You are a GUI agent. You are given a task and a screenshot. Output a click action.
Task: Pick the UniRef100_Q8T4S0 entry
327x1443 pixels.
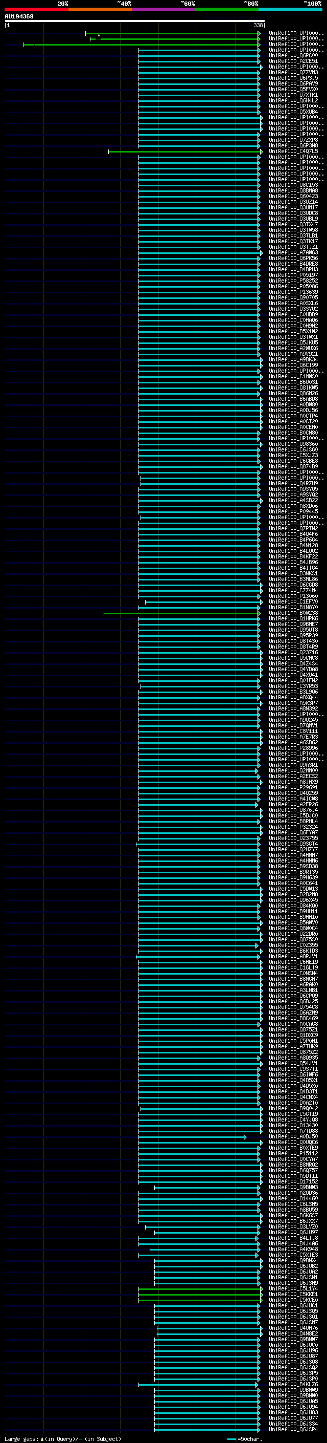[x=293, y=641]
